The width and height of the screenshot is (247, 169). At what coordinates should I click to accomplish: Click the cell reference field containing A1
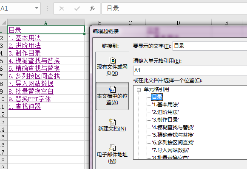coord(190,70)
